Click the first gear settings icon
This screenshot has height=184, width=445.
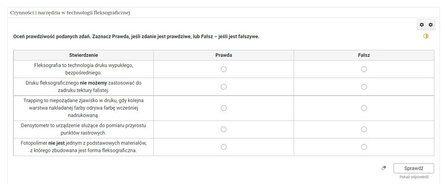point(422,25)
